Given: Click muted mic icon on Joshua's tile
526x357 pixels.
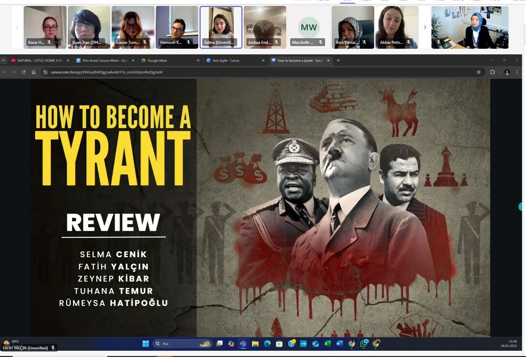Looking at the screenshot, I should [277, 42].
